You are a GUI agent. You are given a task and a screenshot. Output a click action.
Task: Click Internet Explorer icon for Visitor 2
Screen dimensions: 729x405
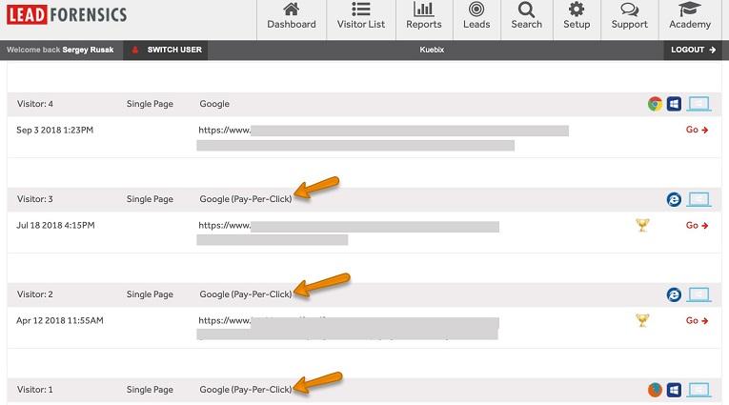tap(674, 294)
